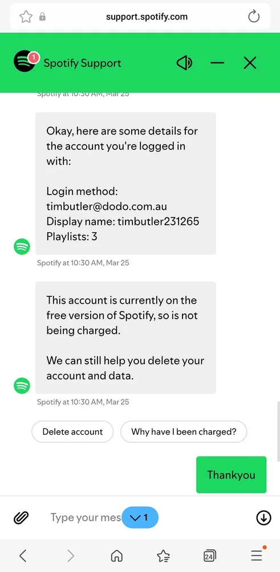Choose the 'Why have I been charged?' reply
This screenshot has height=572, width=280.
click(x=184, y=432)
